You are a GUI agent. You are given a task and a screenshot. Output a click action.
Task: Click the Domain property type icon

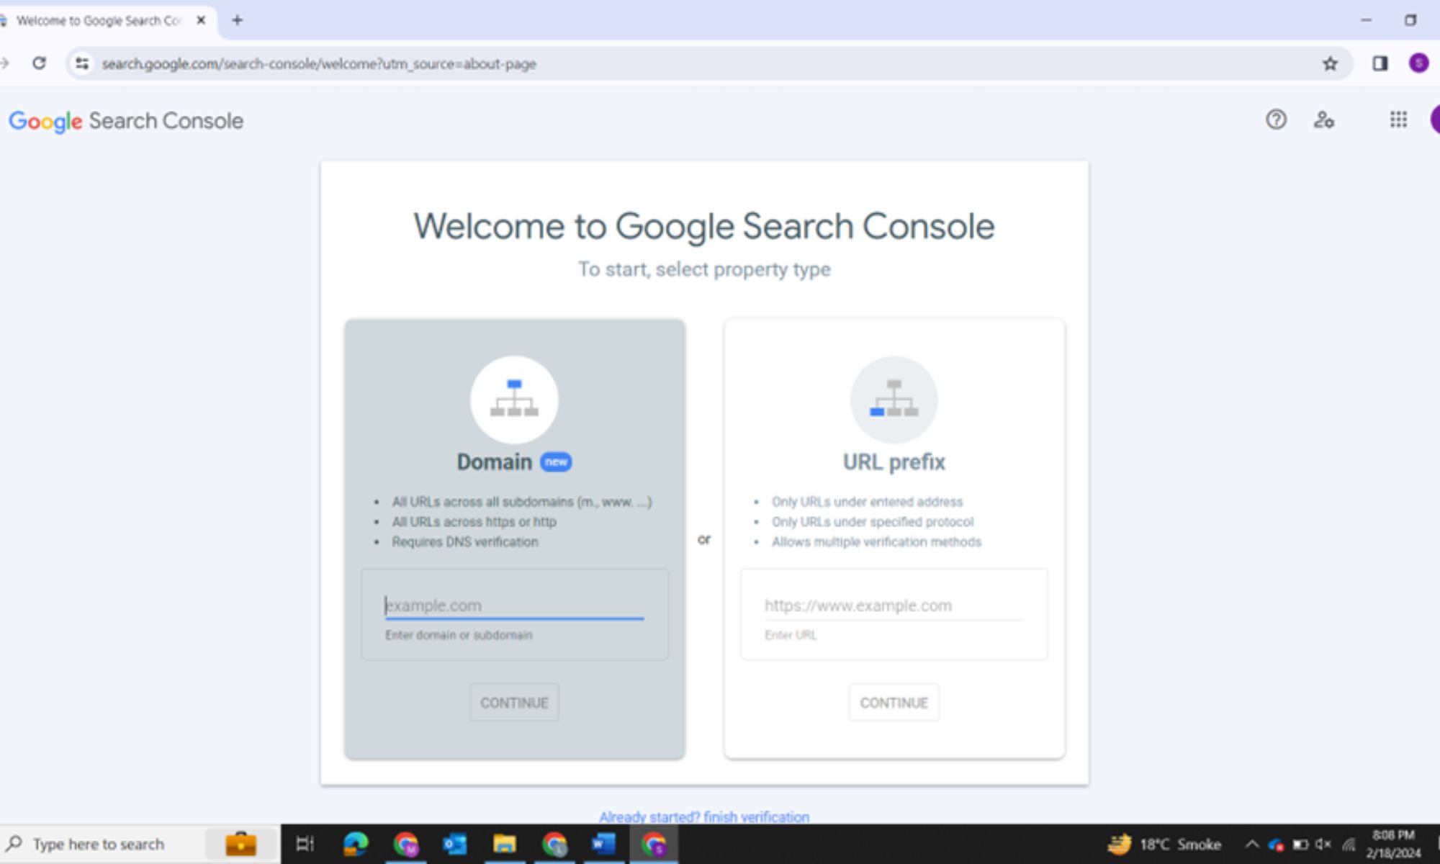514,400
